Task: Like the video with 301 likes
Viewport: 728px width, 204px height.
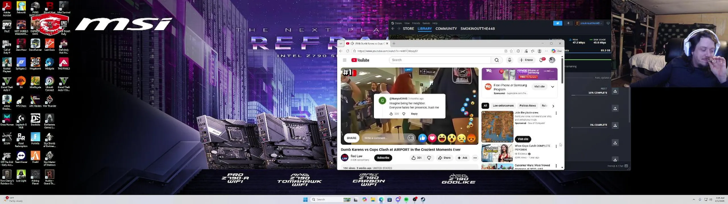Action: point(416,158)
